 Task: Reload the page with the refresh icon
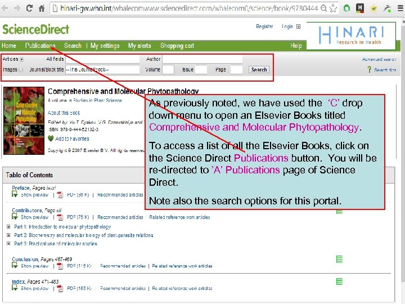coord(29,8)
